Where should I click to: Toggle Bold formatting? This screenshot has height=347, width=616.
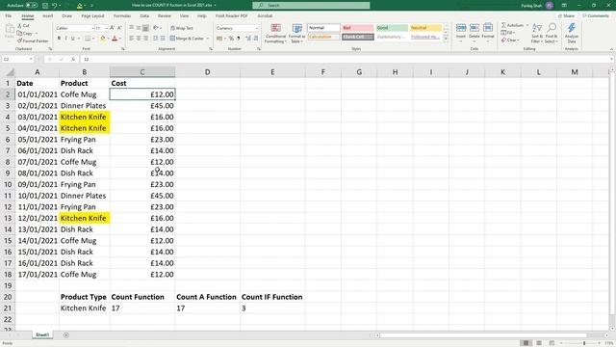pos(59,39)
